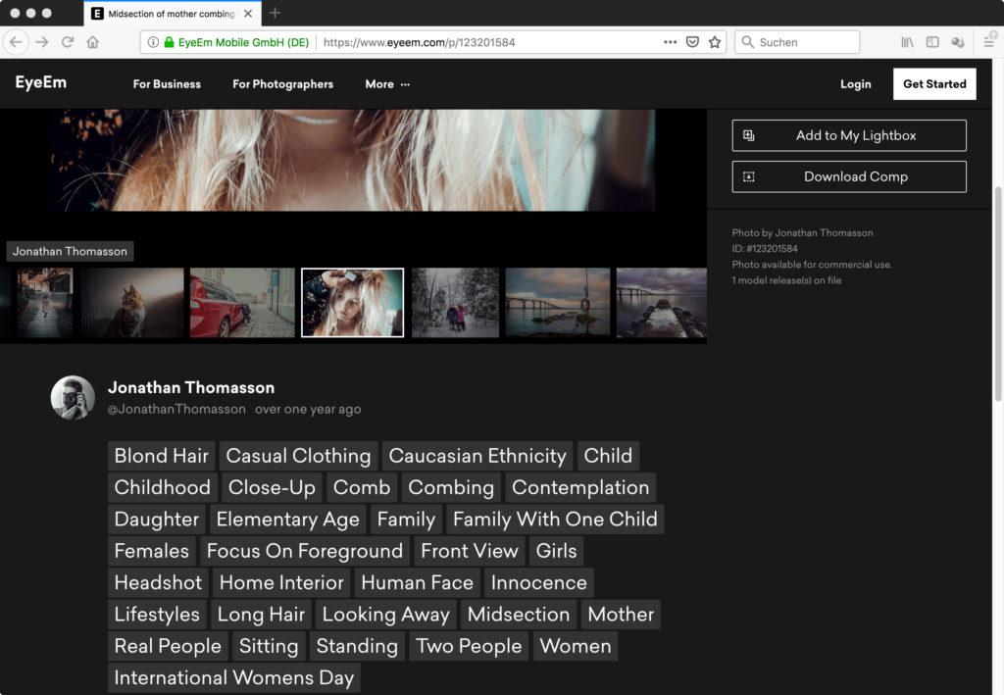
Task: Open the Firefox hamburger menu
Action: [x=989, y=42]
